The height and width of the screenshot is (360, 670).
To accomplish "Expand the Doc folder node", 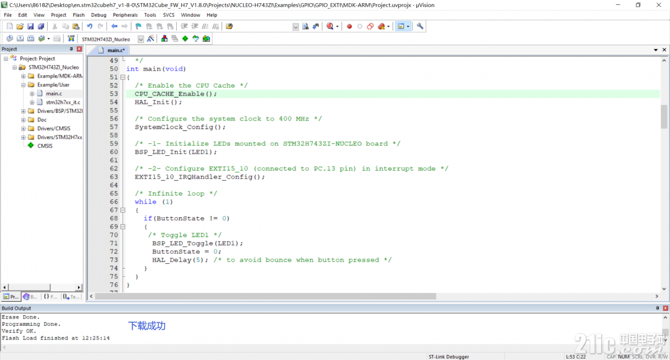I will tap(24, 120).
